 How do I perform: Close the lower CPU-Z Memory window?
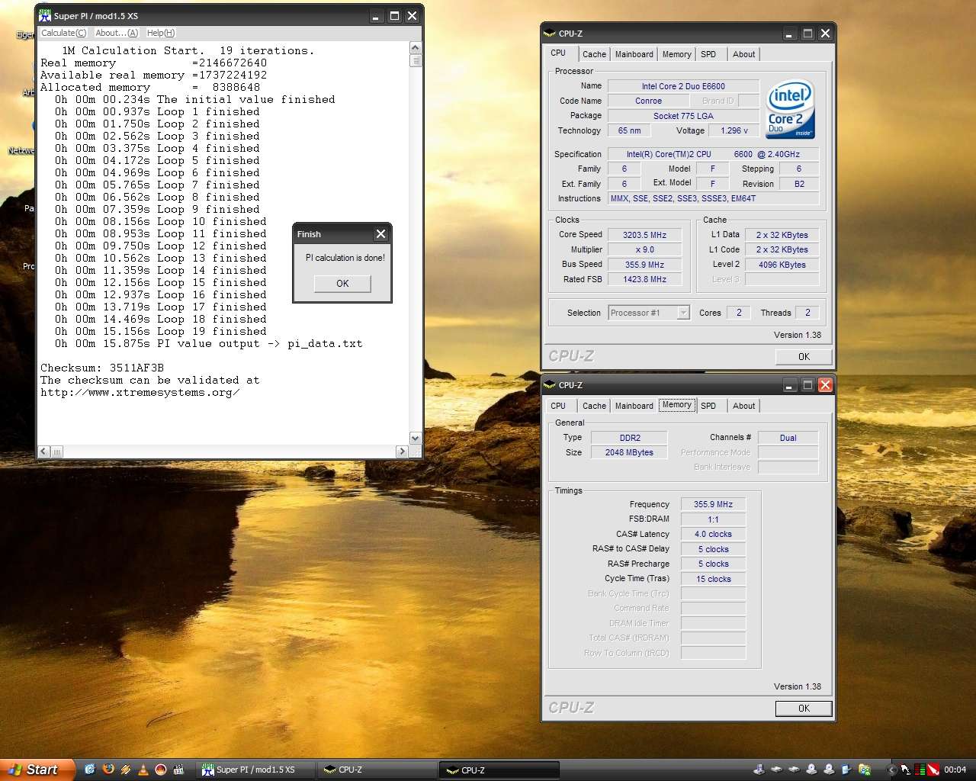click(825, 385)
